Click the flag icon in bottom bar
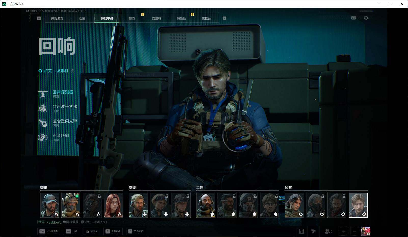Screen dimensions: 408x237 314,231
